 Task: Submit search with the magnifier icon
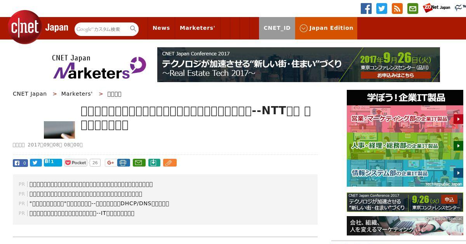click(133, 29)
